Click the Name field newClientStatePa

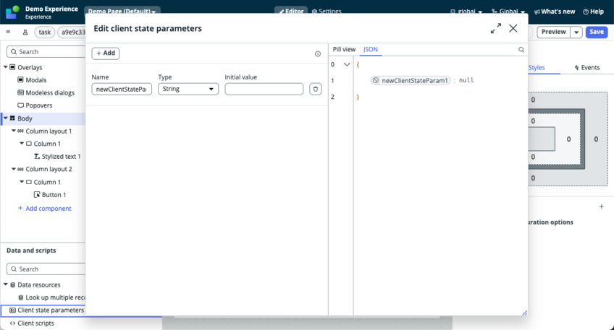[122, 89]
